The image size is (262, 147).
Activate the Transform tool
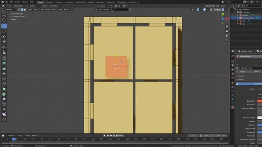click(4, 41)
